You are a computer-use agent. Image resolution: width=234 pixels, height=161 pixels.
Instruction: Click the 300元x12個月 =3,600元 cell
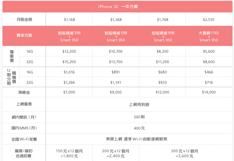[184, 153]
